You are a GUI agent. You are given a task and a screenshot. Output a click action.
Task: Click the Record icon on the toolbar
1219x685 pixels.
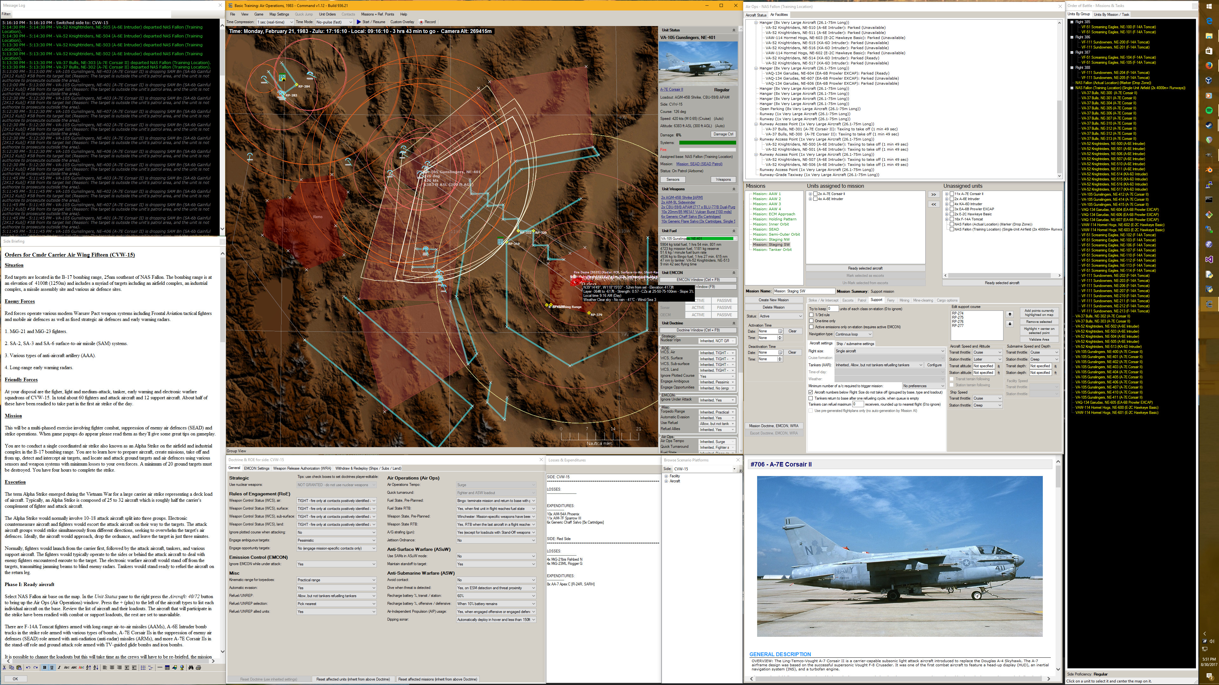pyautogui.click(x=421, y=22)
